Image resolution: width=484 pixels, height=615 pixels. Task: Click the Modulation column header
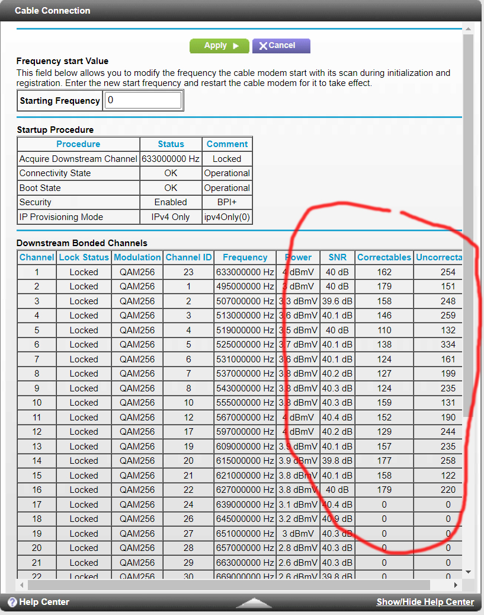click(x=137, y=257)
